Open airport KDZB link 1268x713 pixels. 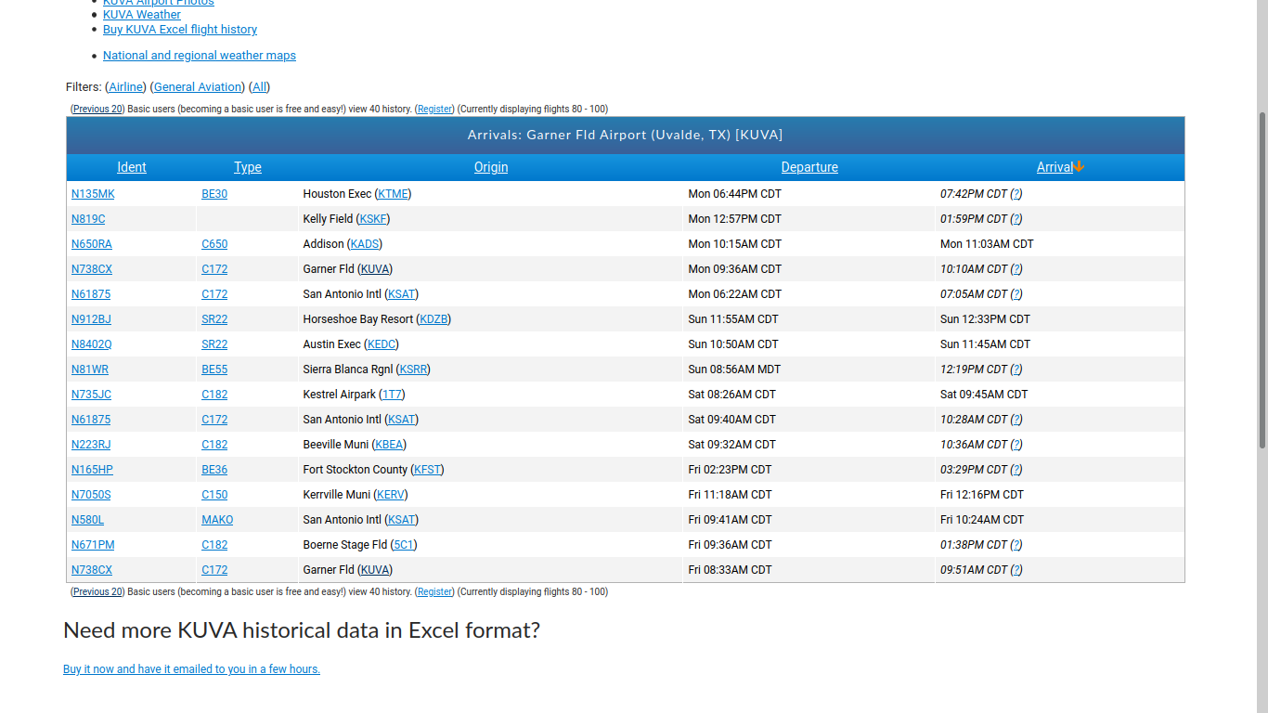click(433, 319)
